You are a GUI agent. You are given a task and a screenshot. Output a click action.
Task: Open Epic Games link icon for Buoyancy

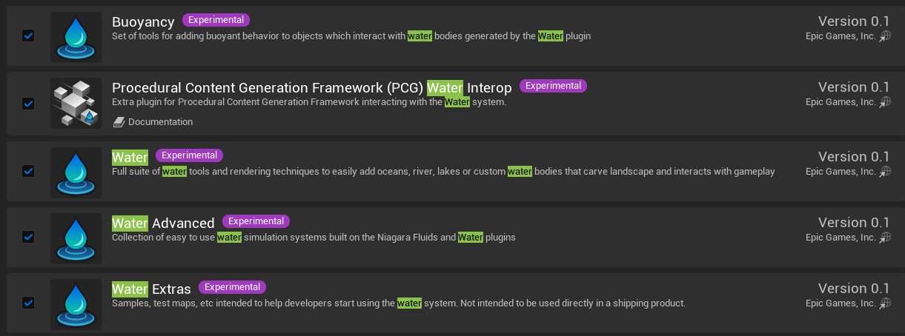885,36
